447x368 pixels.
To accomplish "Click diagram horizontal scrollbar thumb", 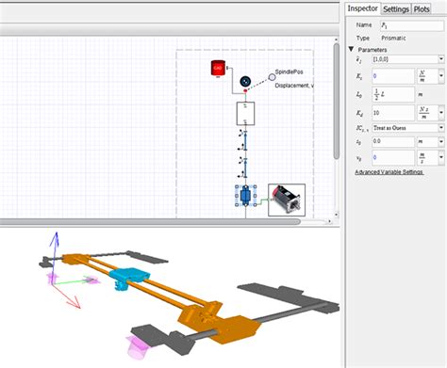I will click(150, 221).
